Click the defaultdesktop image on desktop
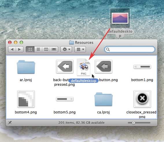Screen dimensions: 164x142 [120, 18]
